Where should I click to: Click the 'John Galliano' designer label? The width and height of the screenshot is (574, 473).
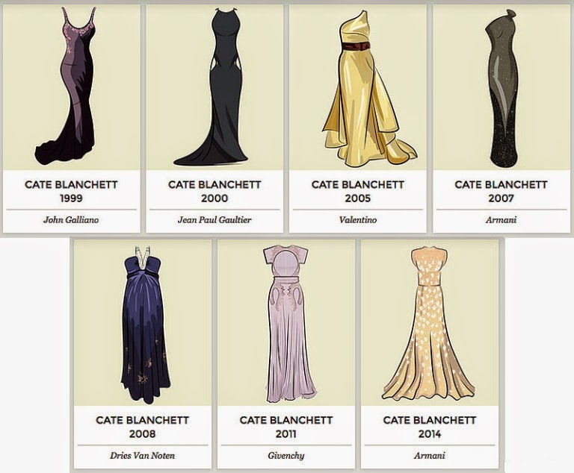tap(71, 219)
